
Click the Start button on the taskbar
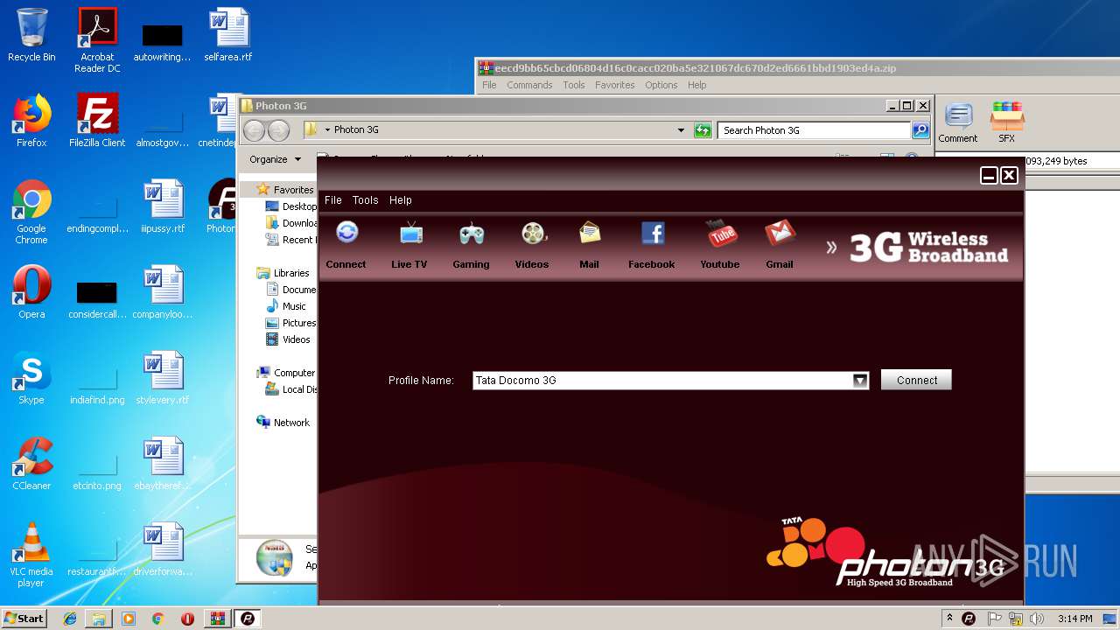pos(24,618)
